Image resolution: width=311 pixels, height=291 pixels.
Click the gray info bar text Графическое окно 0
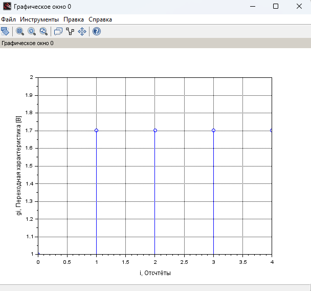(x=28, y=43)
